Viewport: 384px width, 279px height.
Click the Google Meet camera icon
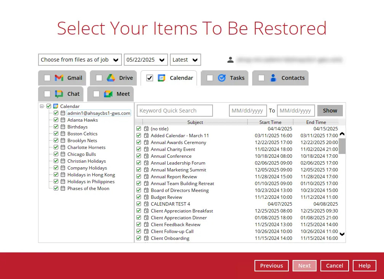(x=108, y=94)
